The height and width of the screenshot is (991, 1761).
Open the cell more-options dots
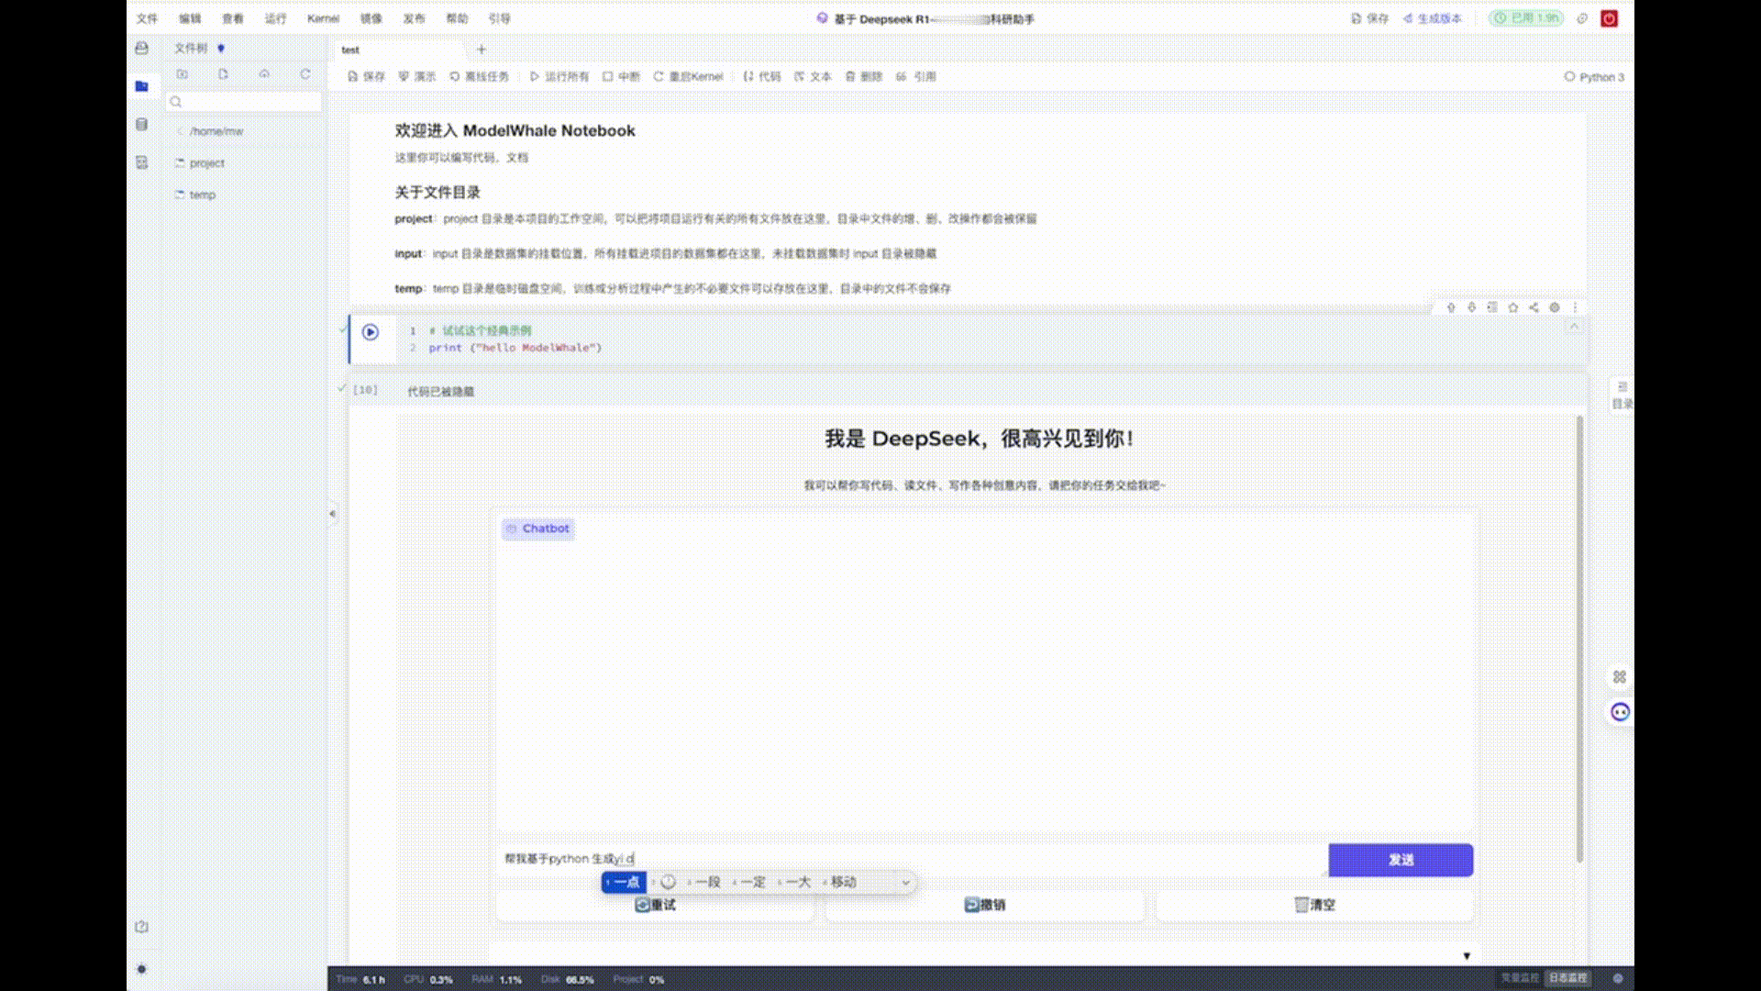click(x=1575, y=307)
